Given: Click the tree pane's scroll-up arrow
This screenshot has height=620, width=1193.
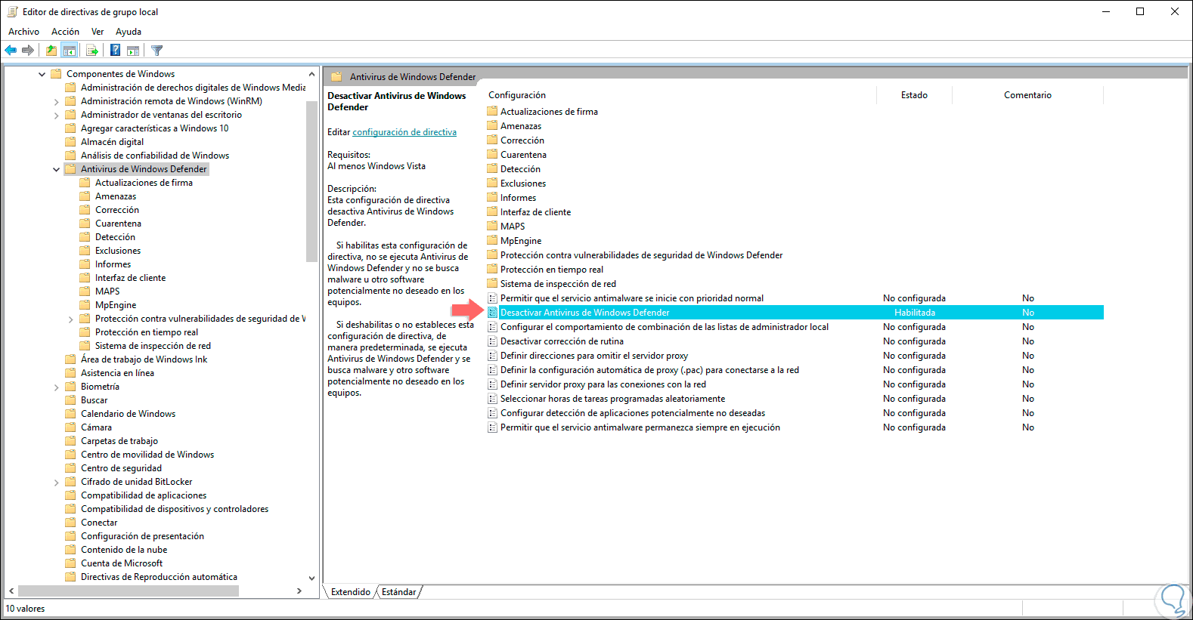Looking at the screenshot, I should pyautogui.click(x=311, y=74).
